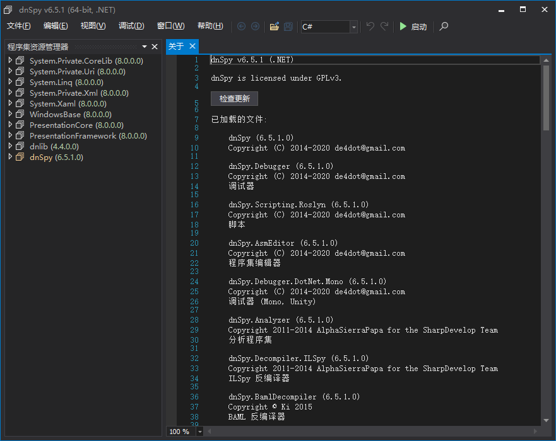Click the line 'dnSpy.BamlDecompiler (6.5.1.0)'
Viewport: 556px width, 441px height.
coord(294,397)
